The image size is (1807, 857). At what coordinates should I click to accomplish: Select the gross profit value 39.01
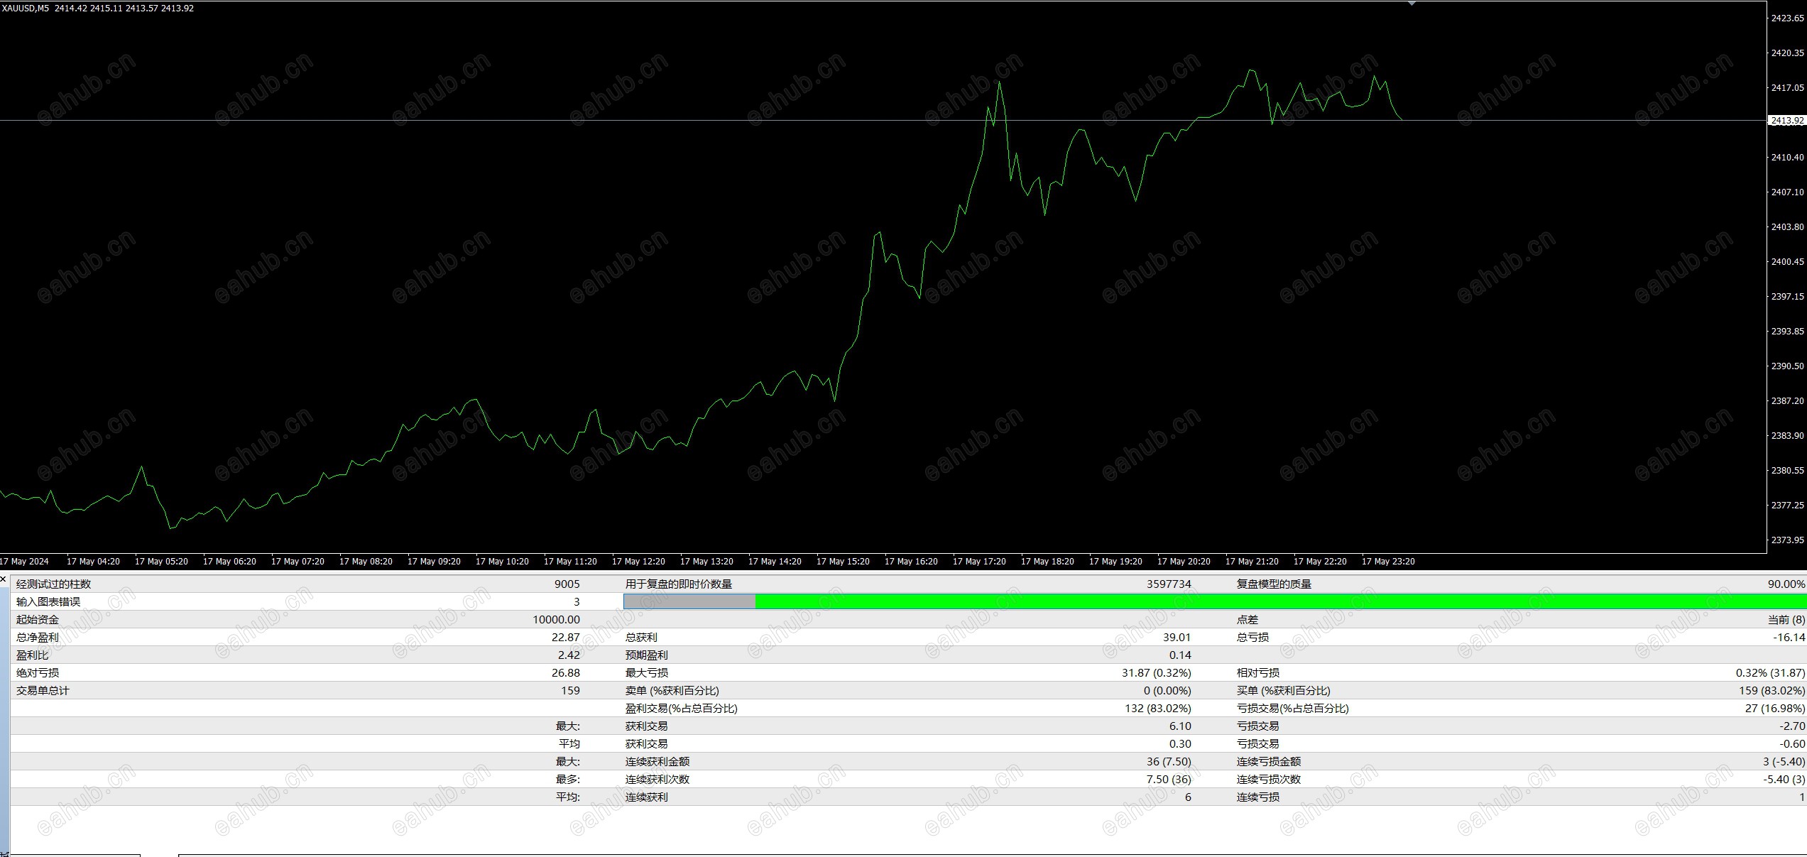[1177, 638]
